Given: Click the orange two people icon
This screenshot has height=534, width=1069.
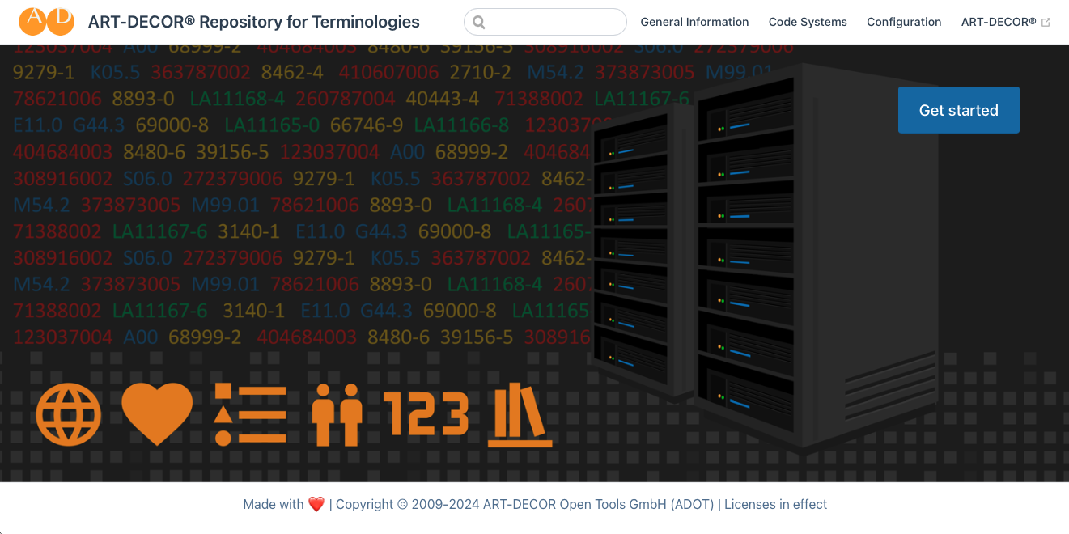Looking at the screenshot, I should (337, 414).
